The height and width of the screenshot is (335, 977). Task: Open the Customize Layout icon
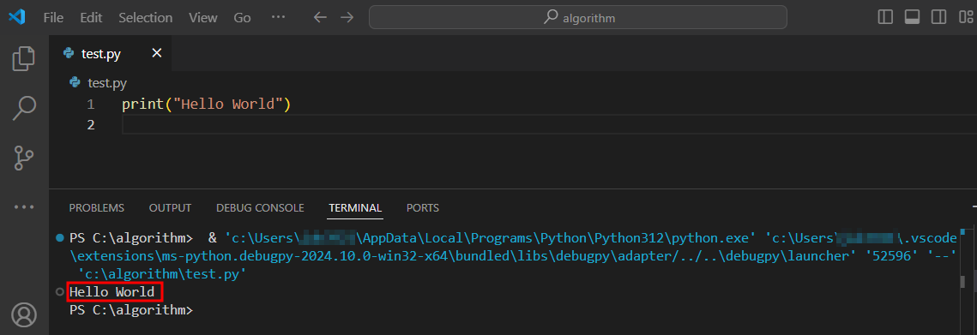pos(966,17)
